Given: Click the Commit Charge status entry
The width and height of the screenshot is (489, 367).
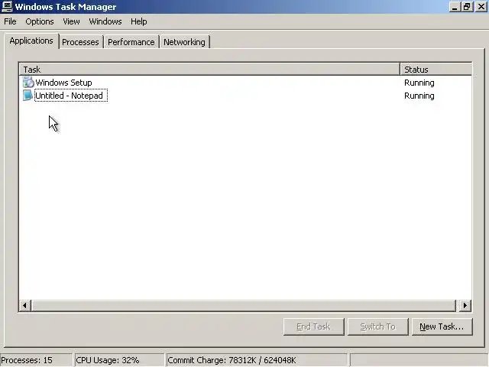Looking at the screenshot, I should click(257, 360).
